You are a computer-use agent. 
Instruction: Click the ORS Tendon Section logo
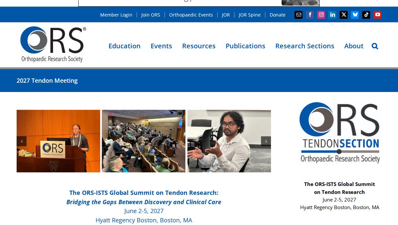[340, 132]
